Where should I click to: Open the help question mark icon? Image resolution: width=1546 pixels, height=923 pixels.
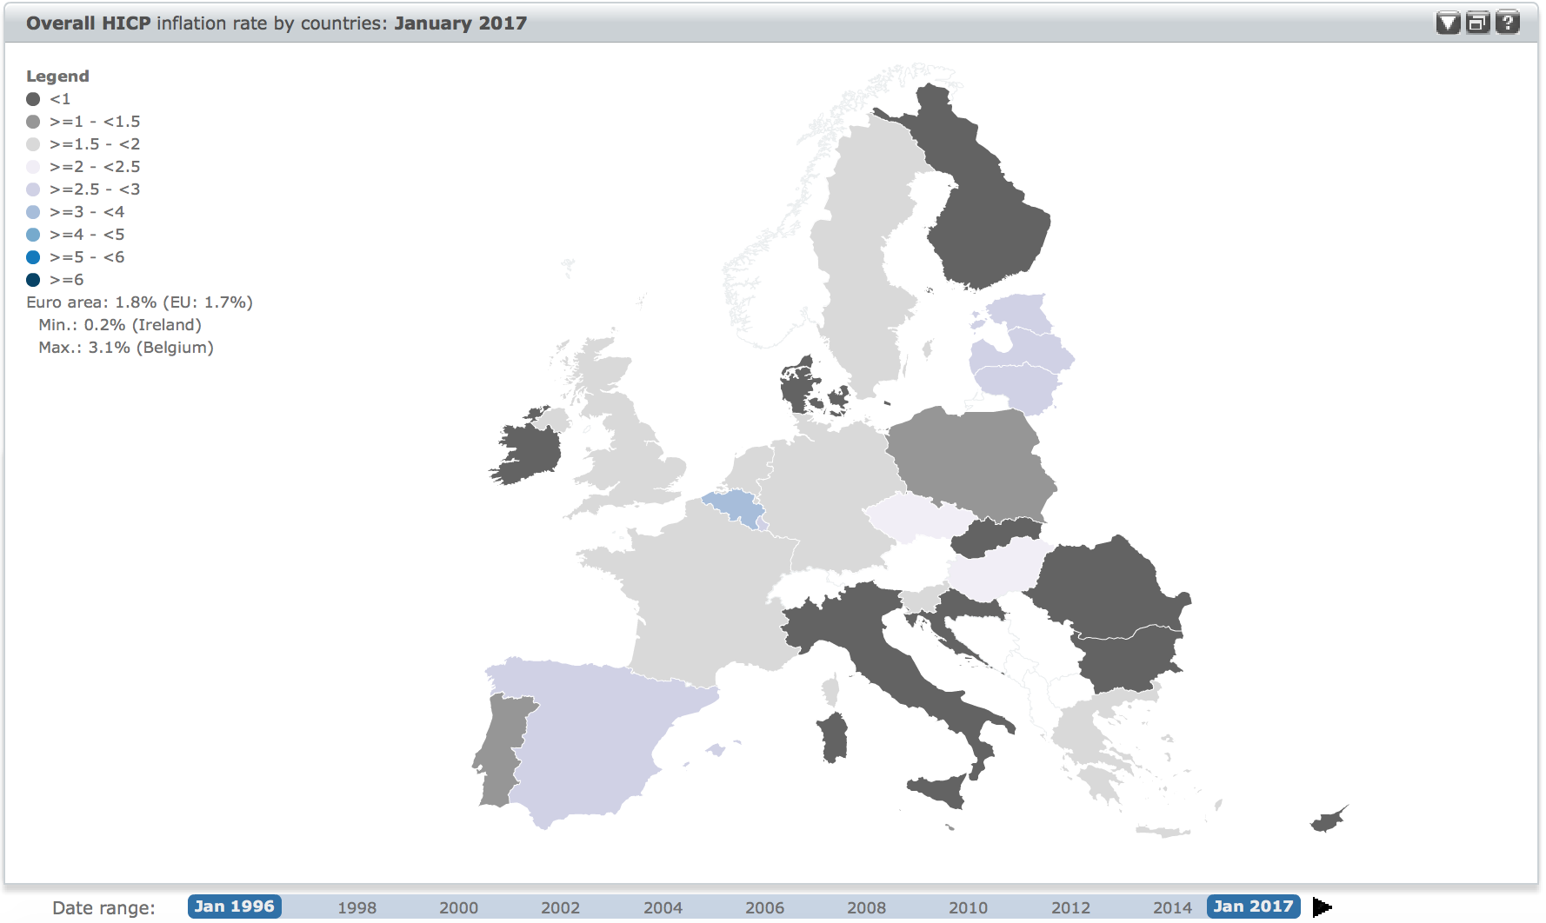pyautogui.click(x=1507, y=23)
